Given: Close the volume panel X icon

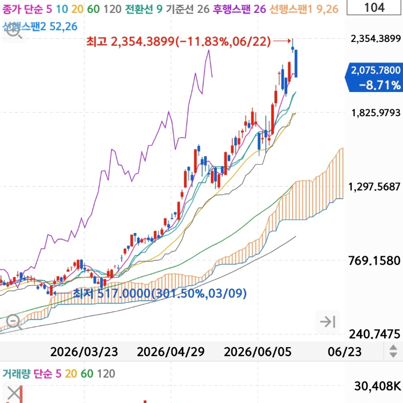Looking at the screenshot, I should click(14, 393).
